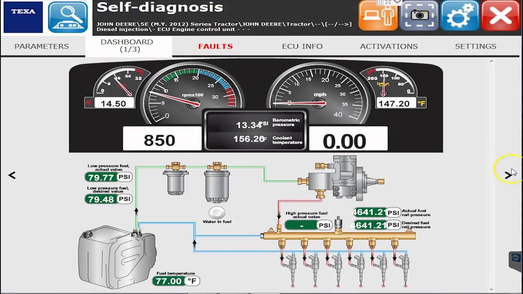Screen dimensions: 523x294
Task: Switch to the PARAMETERS tab
Action: point(42,46)
